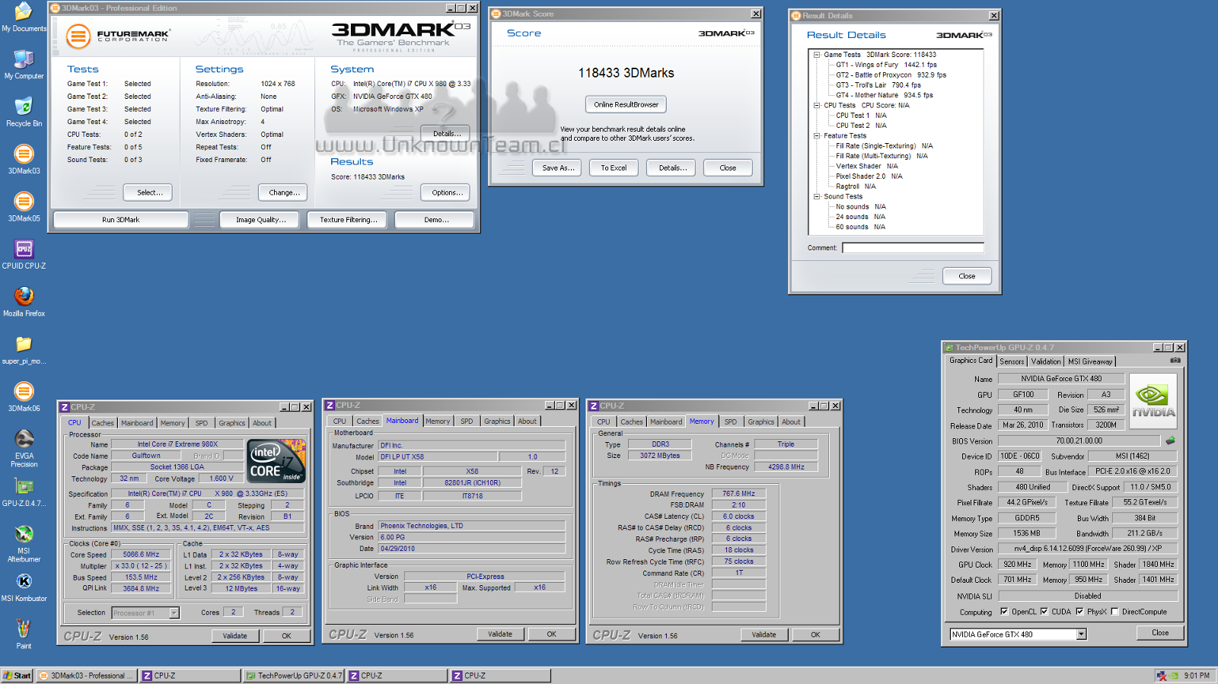Screen dimensions: 1218x684
Task: Collapse the CPU Tests tree node
Action: click(x=817, y=105)
